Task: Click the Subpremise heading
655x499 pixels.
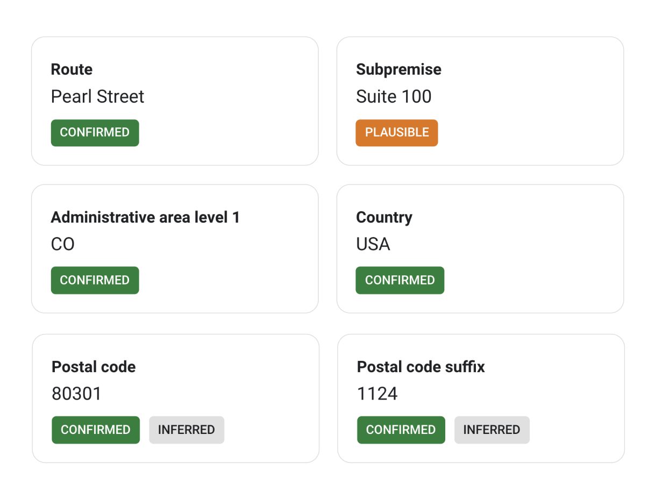Action: coord(398,69)
